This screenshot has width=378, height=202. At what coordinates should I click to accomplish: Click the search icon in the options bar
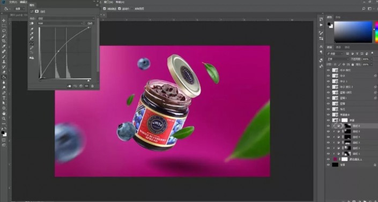pos(364,9)
